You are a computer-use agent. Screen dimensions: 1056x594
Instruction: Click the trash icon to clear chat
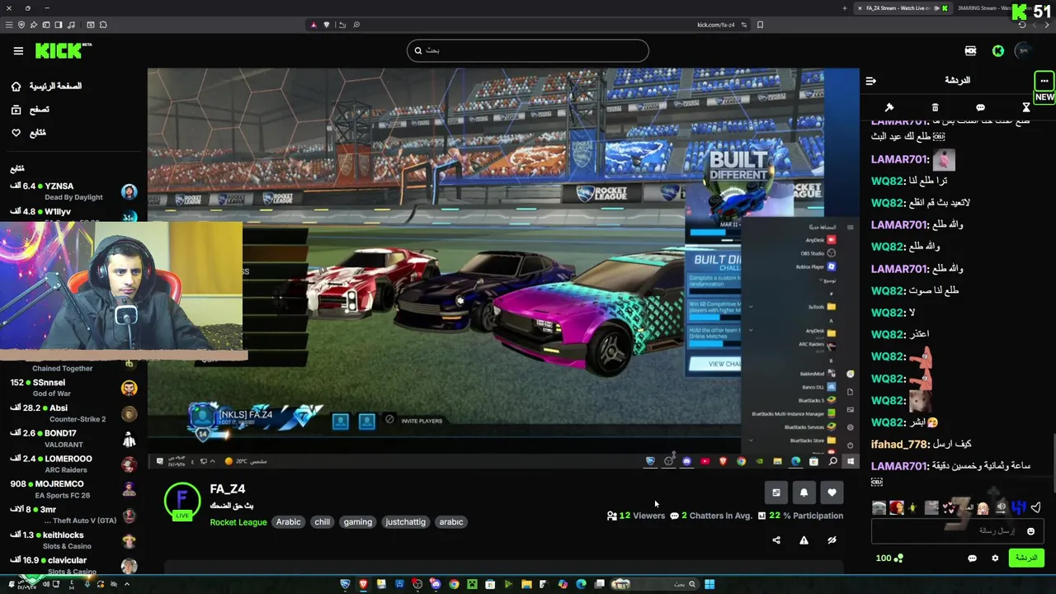935,107
